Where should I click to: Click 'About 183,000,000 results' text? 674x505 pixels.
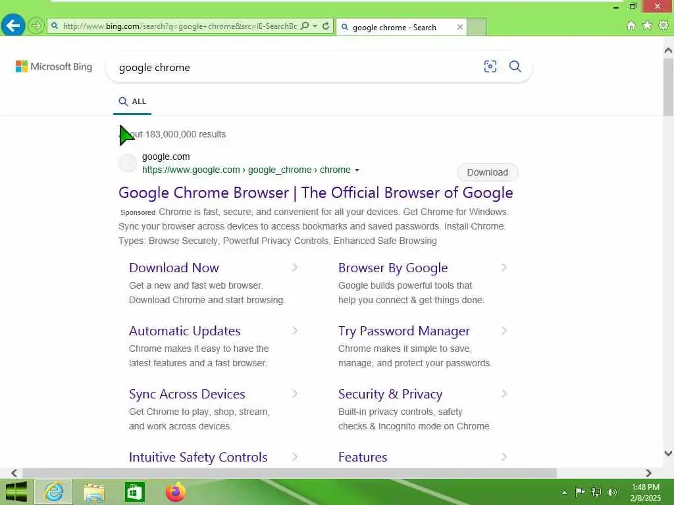coord(173,134)
